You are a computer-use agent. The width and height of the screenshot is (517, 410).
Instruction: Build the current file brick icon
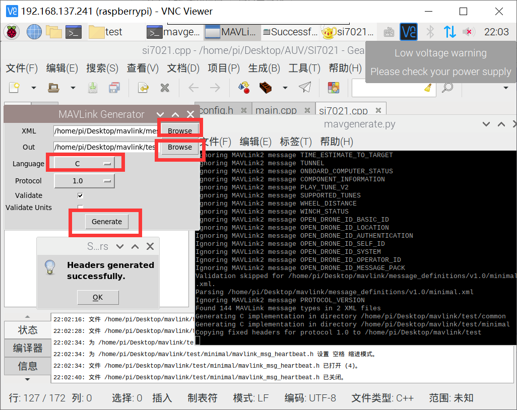tap(266, 88)
